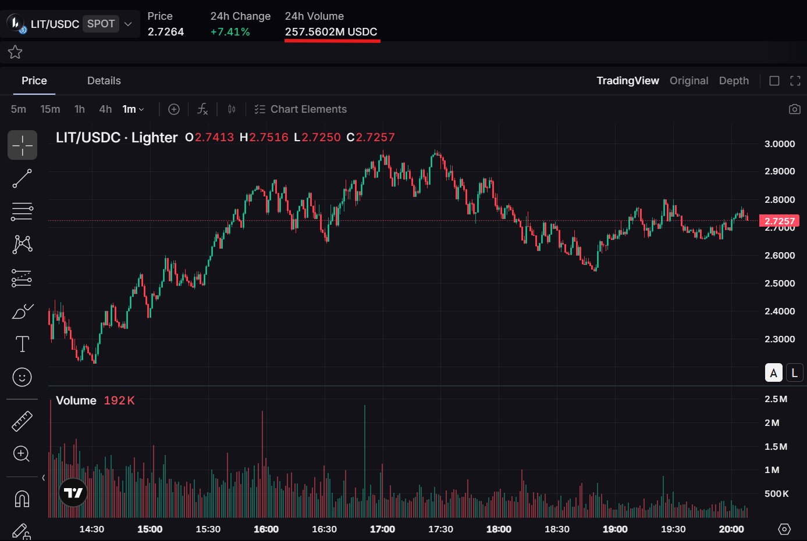Switch to the Depth chart view
This screenshot has height=541, width=807.
734,81
